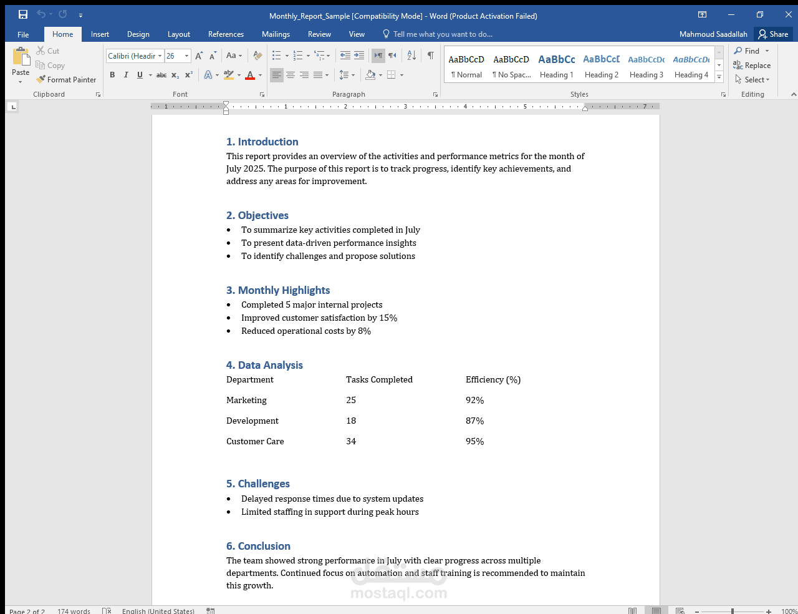Viewport: 798px width, 614px height.
Task: Apply the yellow text highlight color
Action: [229, 75]
